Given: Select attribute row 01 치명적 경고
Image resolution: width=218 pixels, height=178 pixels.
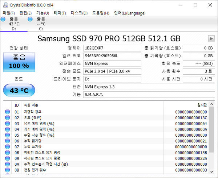Looking at the screenshot, I should point(106,112).
